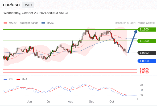Click the 'RSI' legend label
Screen dimensions: 157x106
tap(11, 79)
